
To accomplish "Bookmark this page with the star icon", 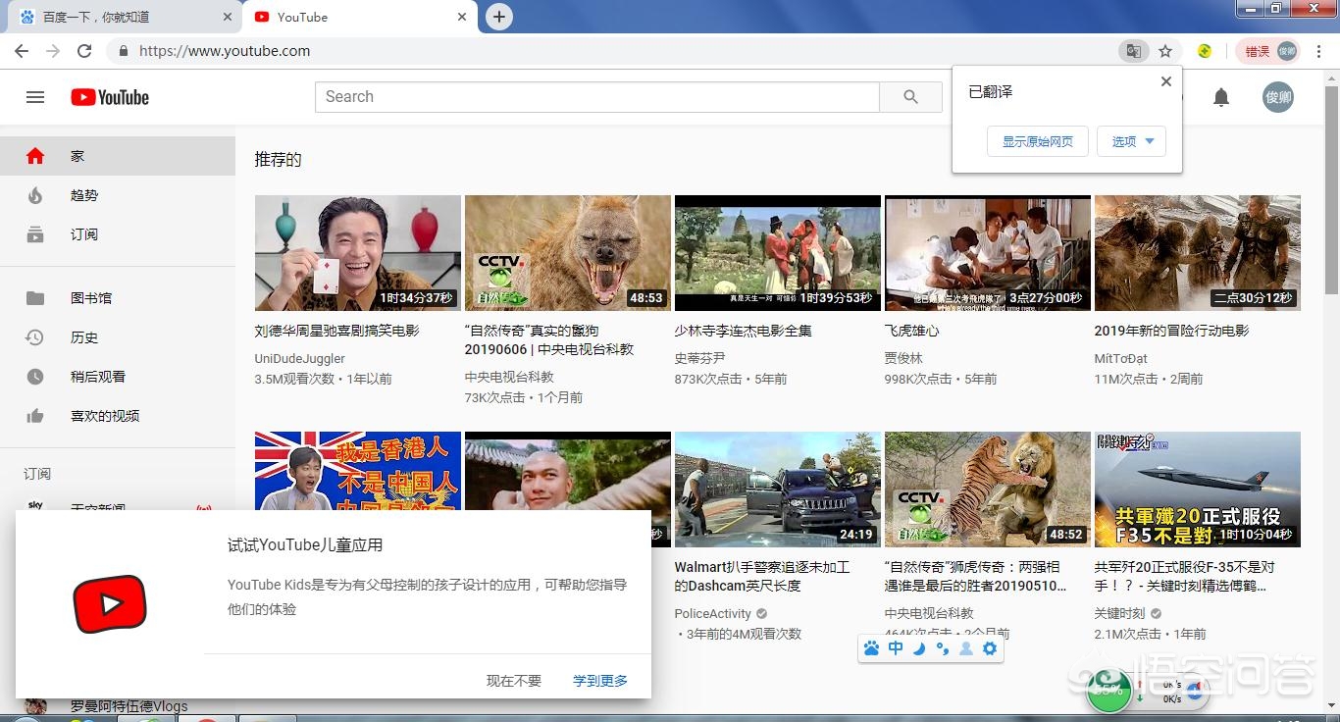I will pyautogui.click(x=1165, y=51).
